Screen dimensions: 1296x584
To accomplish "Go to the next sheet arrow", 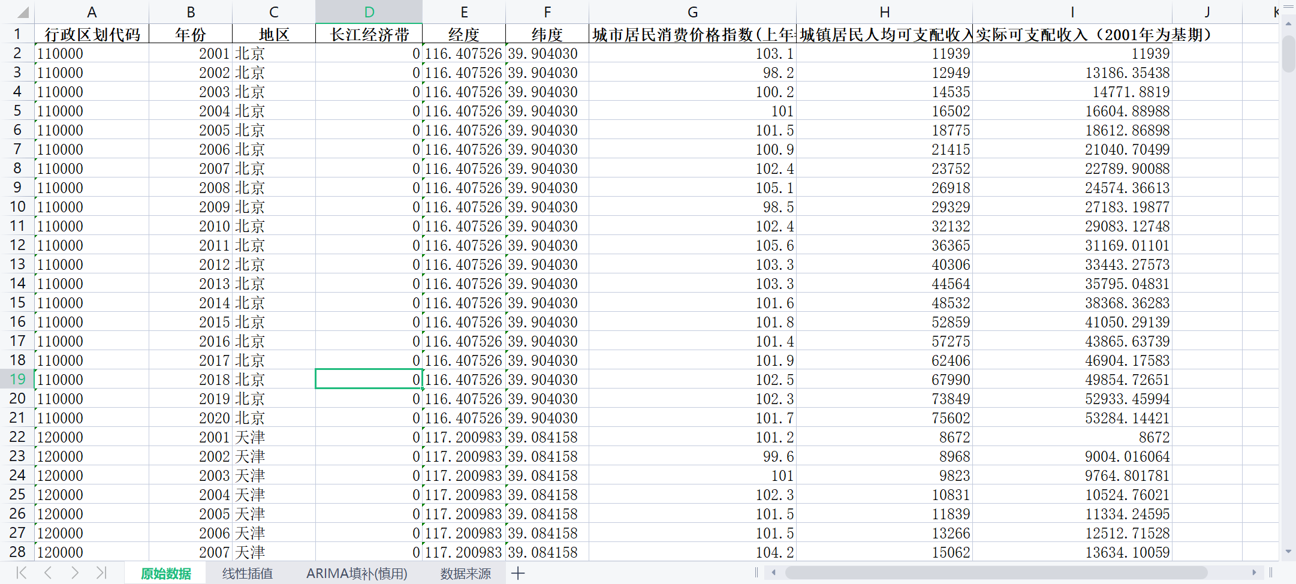I will click(x=74, y=573).
